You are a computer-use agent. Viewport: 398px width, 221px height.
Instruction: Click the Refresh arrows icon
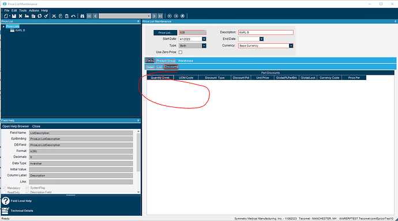point(40,16)
